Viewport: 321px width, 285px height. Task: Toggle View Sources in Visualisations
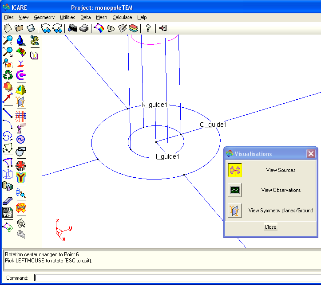[235, 170]
